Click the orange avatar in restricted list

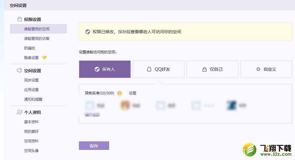coord(125,105)
